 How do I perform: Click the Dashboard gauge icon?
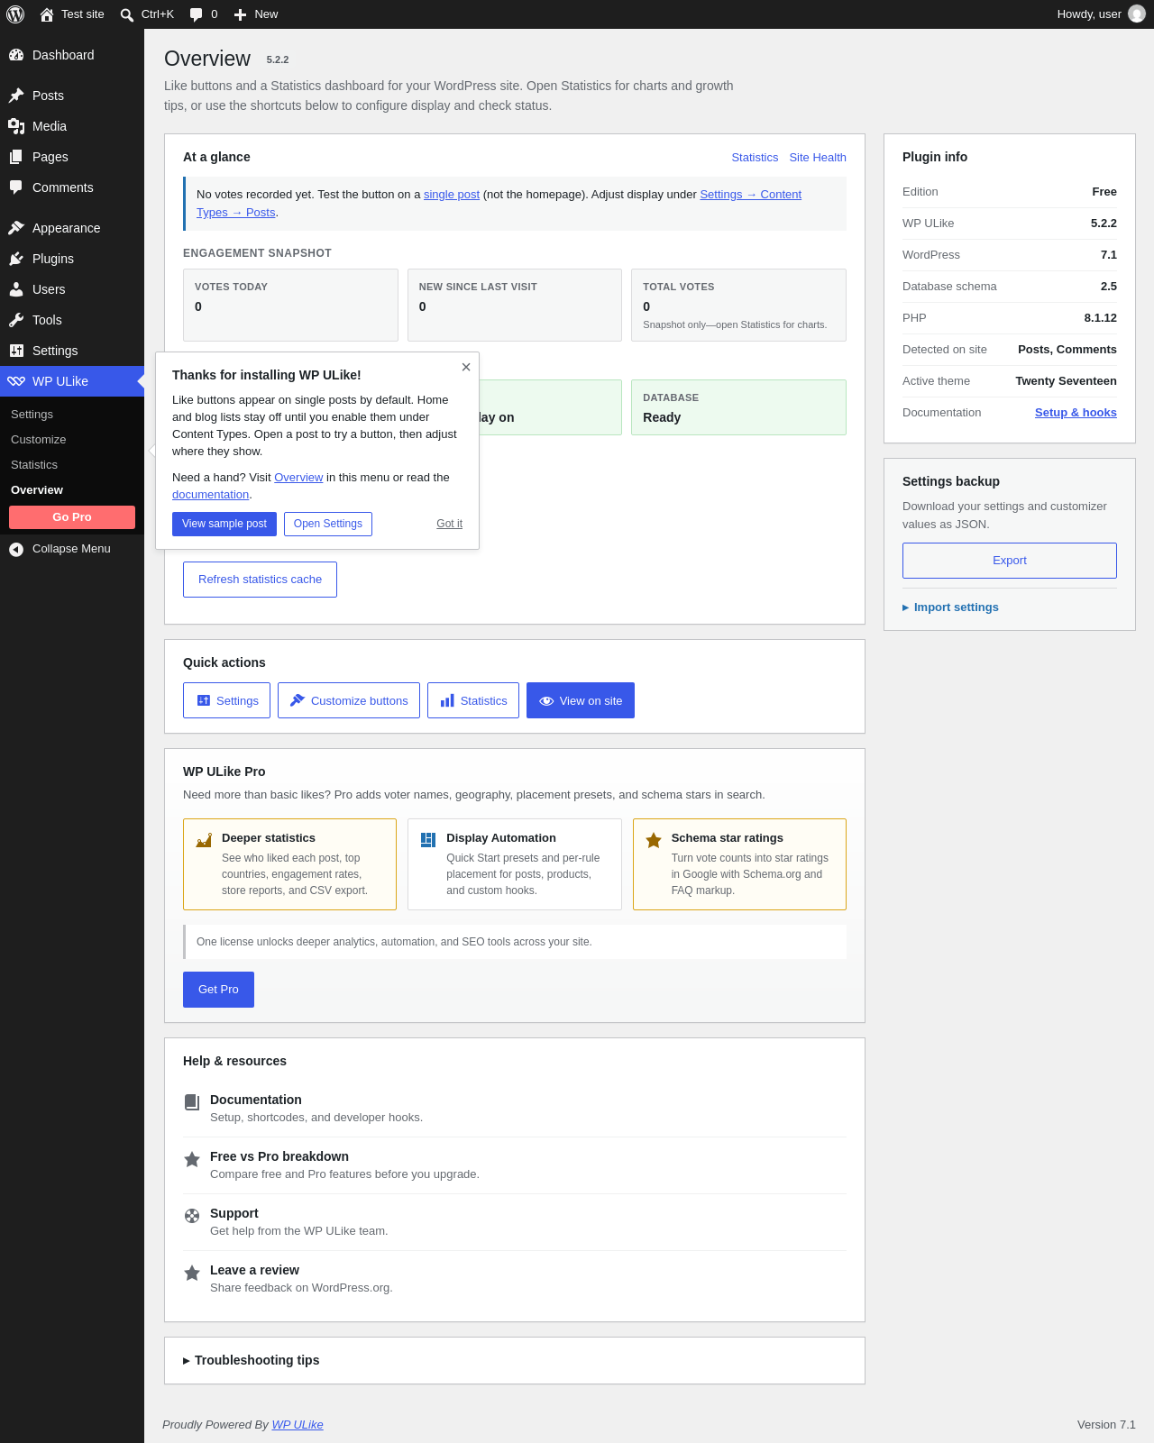pos(16,55)
